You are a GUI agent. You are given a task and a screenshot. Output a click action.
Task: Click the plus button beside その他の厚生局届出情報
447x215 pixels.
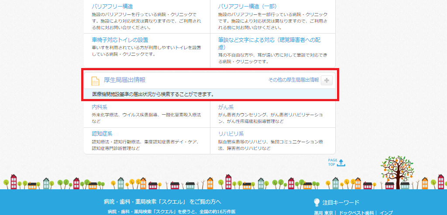click(x=327, y=80)
